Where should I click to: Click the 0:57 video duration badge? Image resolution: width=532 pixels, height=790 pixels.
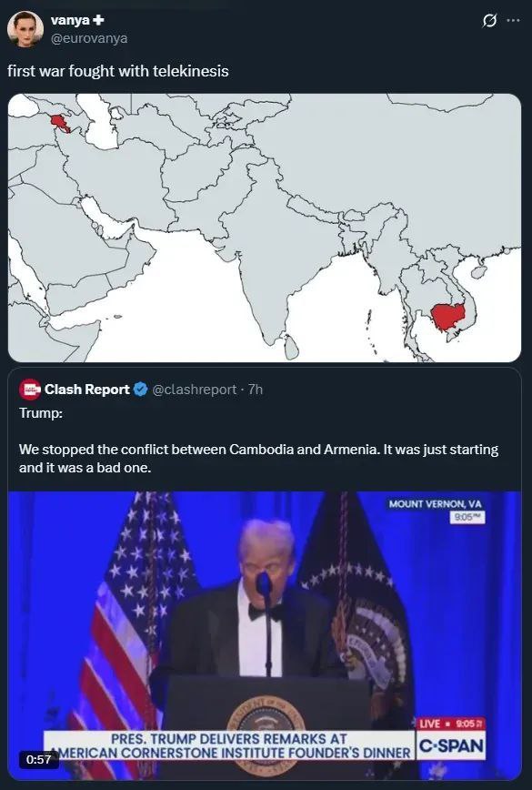pyautogui.click(x=39, y=759)
